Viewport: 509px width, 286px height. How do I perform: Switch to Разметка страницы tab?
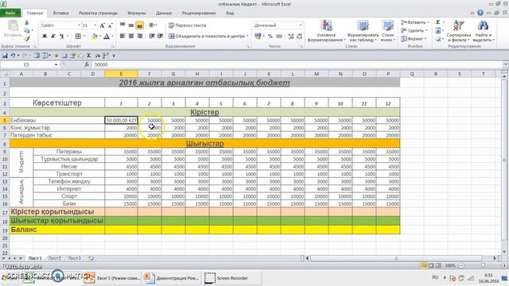coord(98,13)
